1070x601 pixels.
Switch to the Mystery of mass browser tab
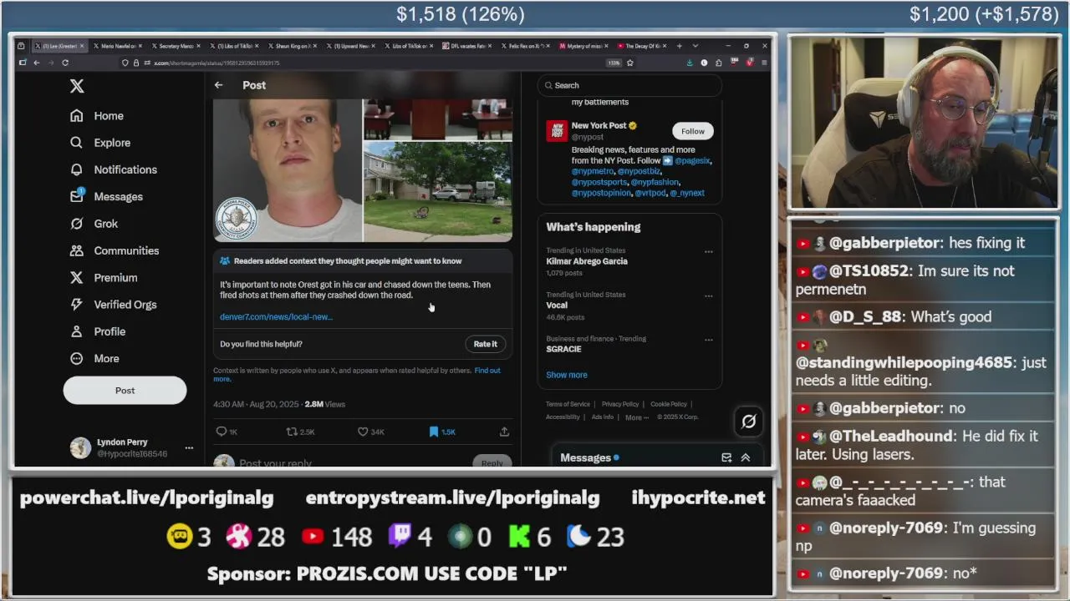pos(585,46)
